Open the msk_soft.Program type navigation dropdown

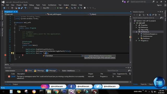[68, 14]
